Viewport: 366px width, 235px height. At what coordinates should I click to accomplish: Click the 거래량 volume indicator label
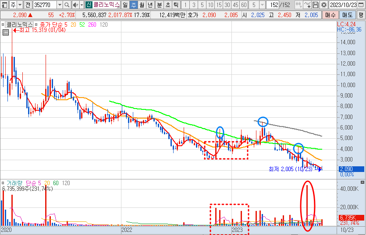coord(14,183)
